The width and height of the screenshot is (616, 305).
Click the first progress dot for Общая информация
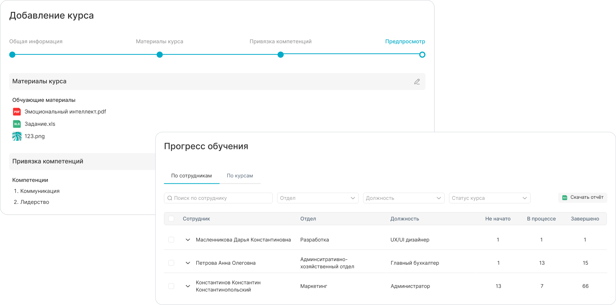click(12, 55)
